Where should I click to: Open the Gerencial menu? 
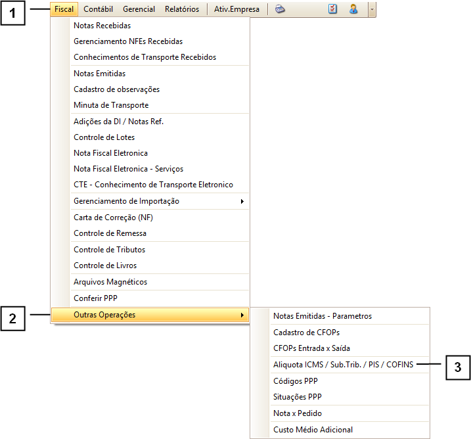[x=139, y=9]
